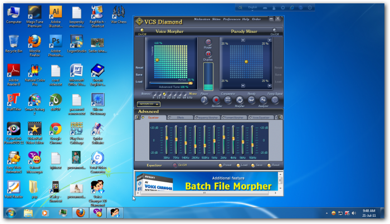390x224 pixels.
Task: Open Yahoo Messenger desktop icon
Action: pyautogui.click(x=35, y=163)
